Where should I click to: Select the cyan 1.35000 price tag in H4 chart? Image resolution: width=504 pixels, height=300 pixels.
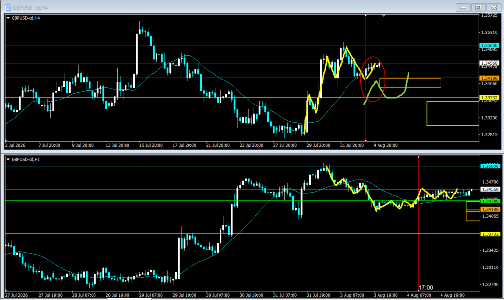[x=489, y=46]
